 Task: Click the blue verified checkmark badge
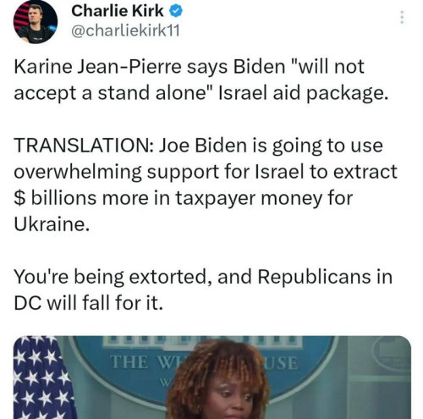tap(176, 11)
